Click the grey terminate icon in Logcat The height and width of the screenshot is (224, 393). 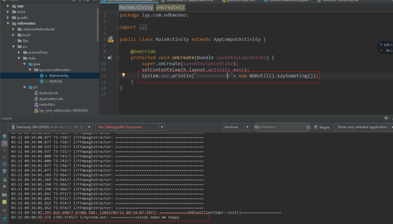tap(4, 210)
